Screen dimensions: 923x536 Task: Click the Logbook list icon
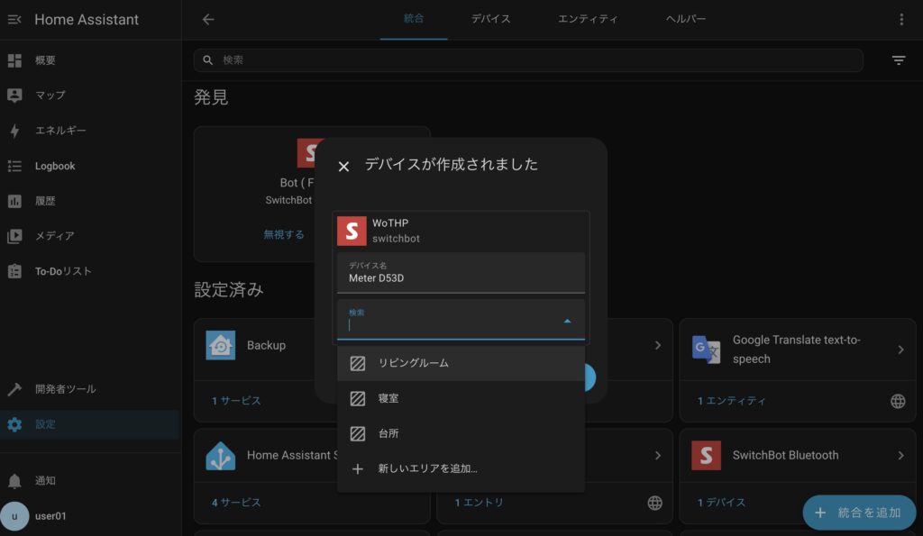click(14, 166)
